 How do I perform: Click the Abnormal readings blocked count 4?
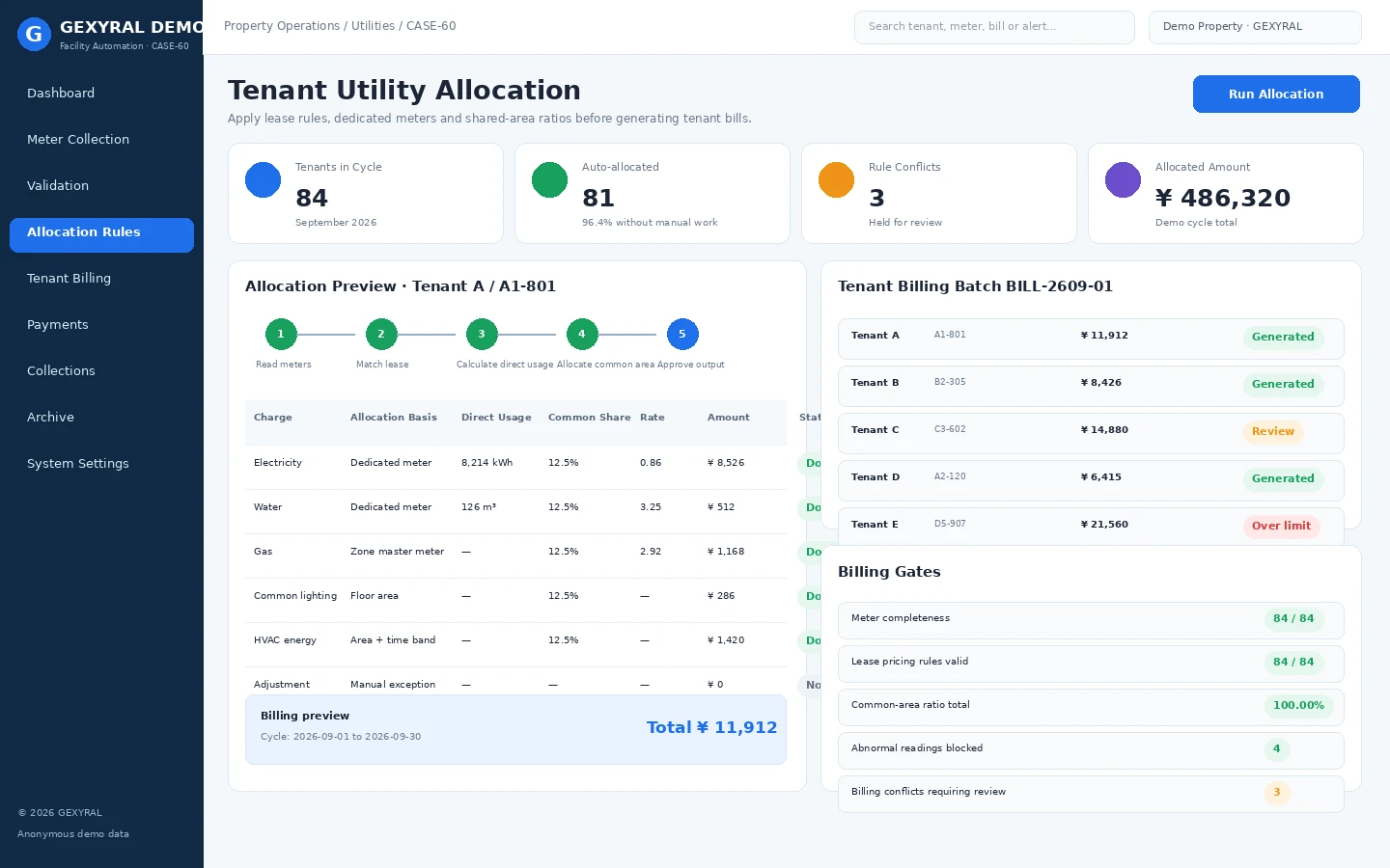(1277, 749)
